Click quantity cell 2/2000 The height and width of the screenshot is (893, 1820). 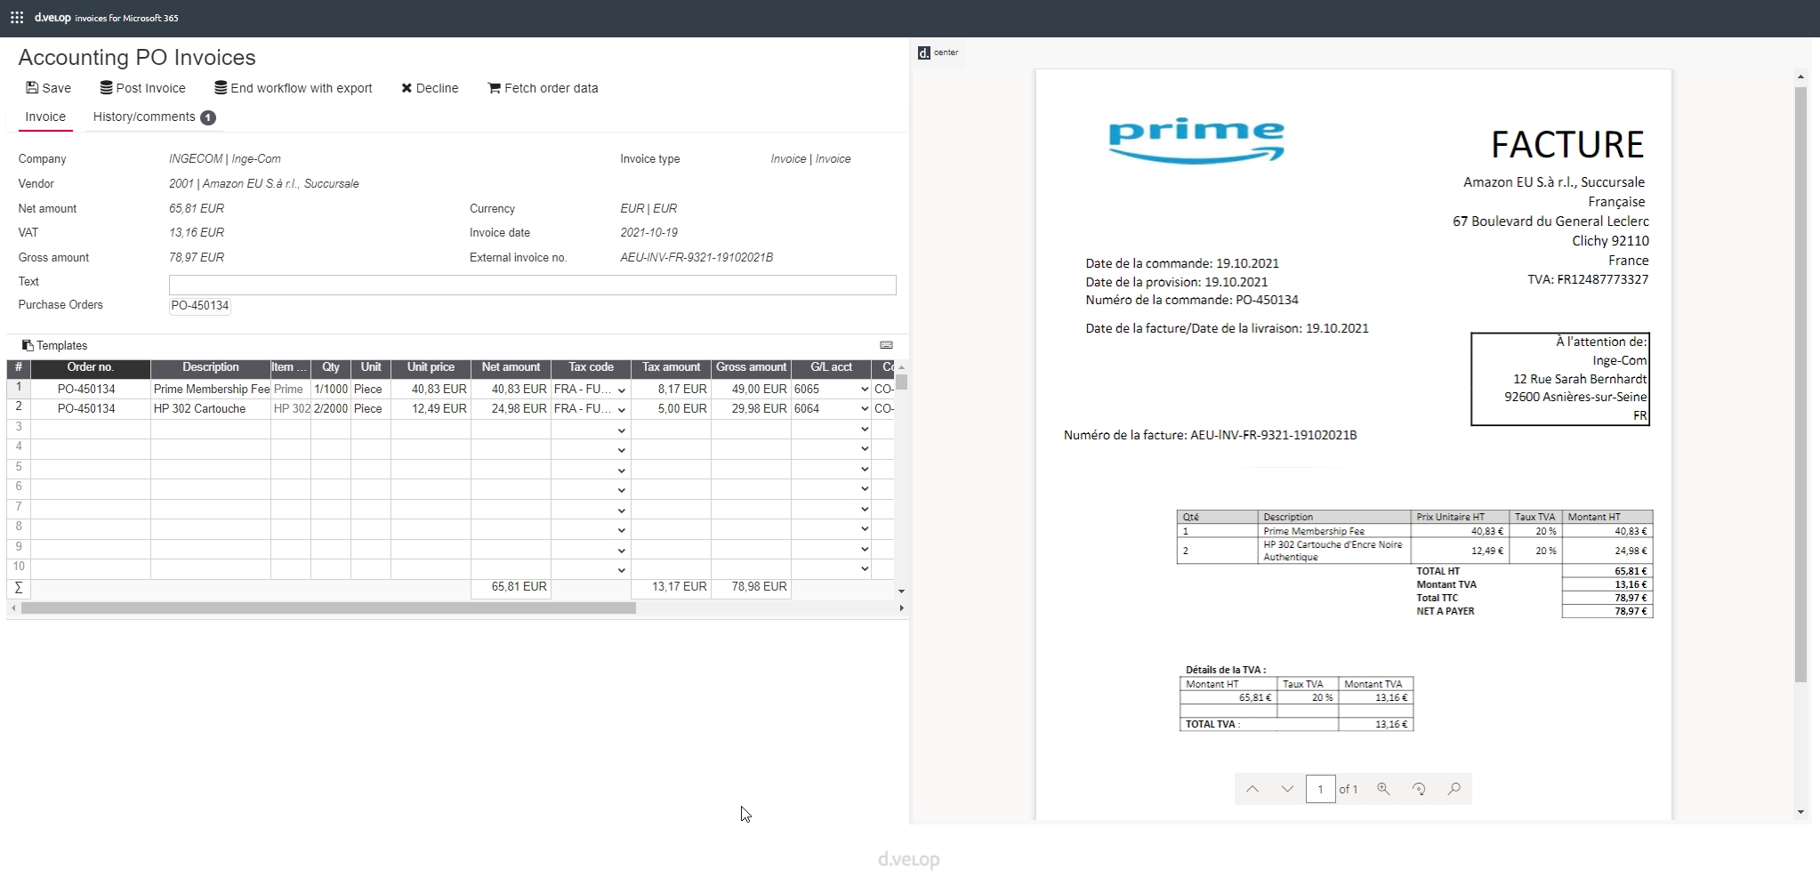pos(331,409)
